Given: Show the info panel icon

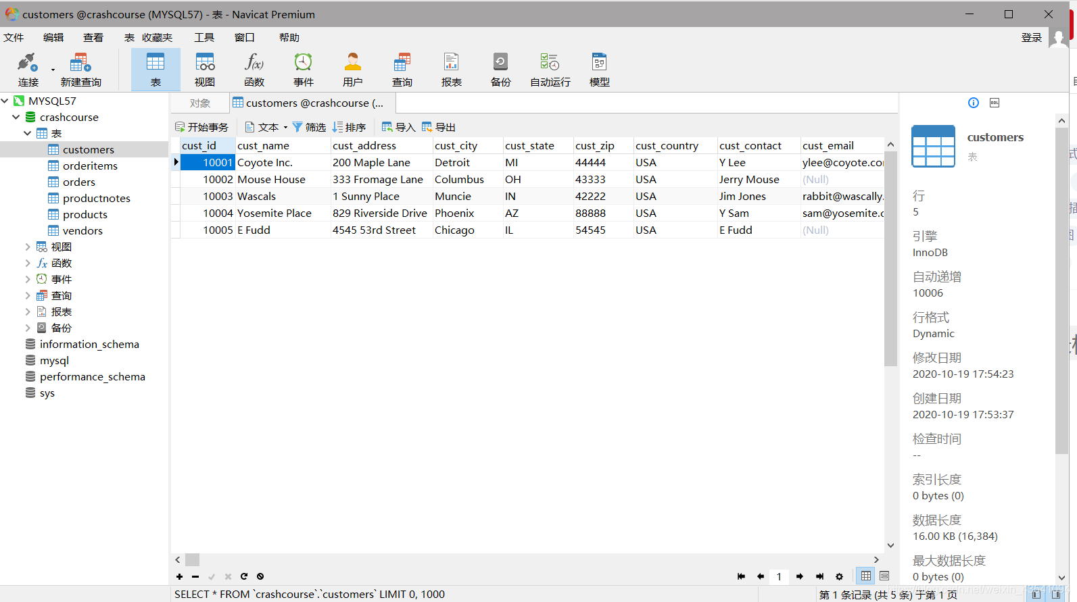Looking at the screenshot, I should 974,103.
